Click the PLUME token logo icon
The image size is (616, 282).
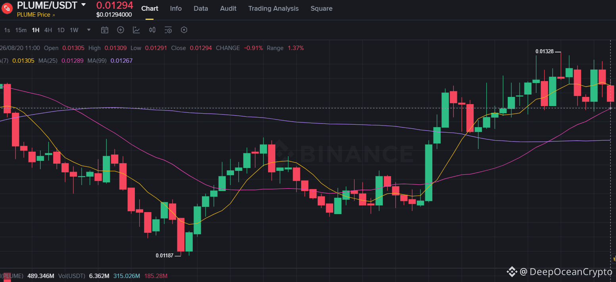(x=8, y=9)
